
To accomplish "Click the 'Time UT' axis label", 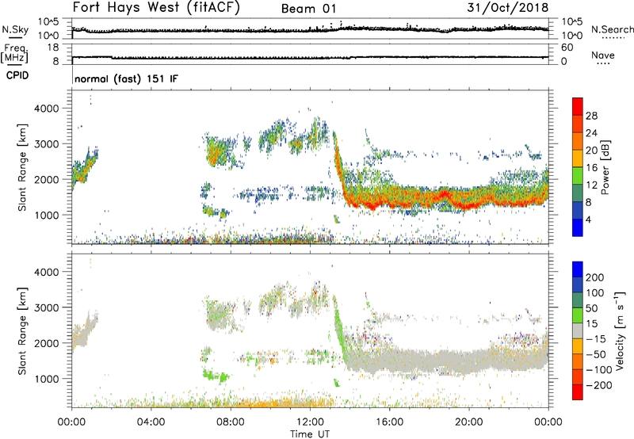I will (x=310, y=433).
